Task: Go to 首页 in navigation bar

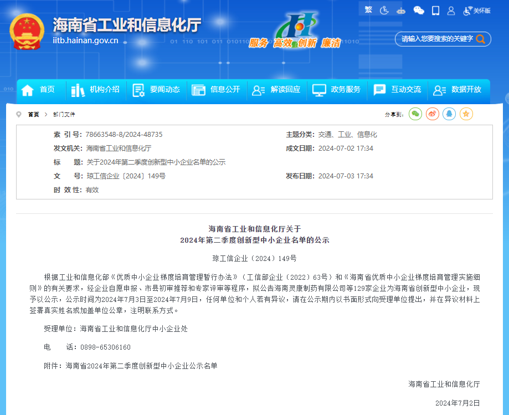Action: 39,90
